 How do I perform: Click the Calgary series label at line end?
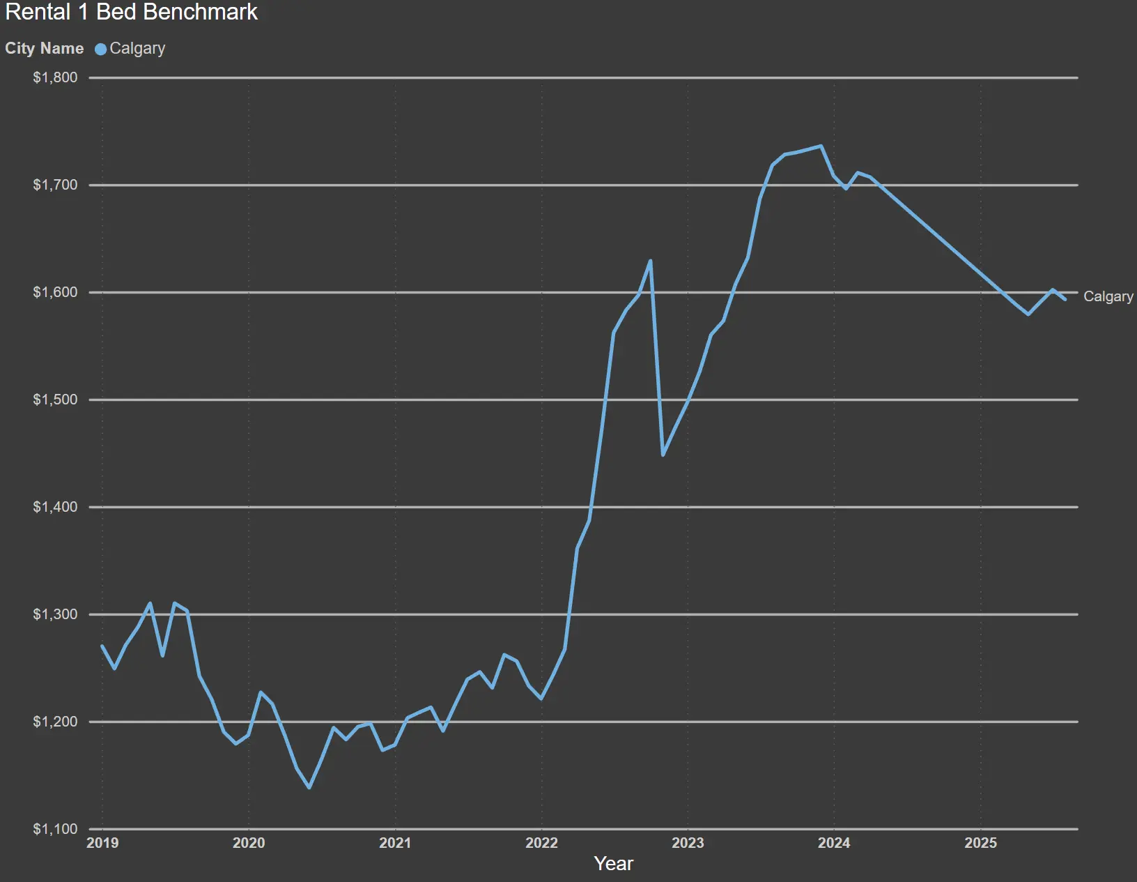1108,296
